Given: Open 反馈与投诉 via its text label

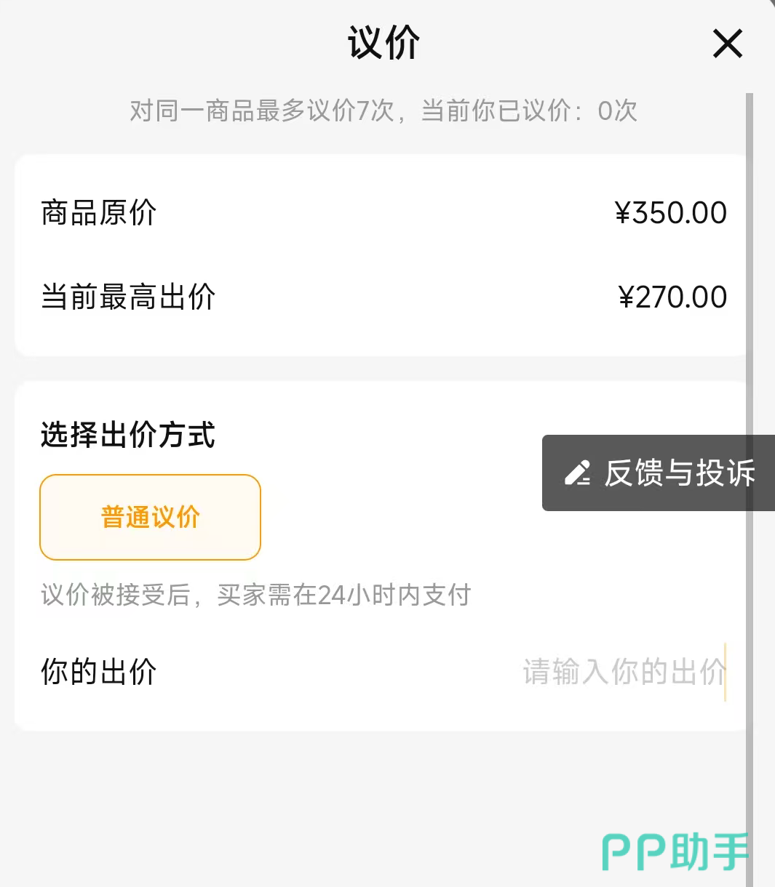Looking at the screenshot, I should point(680,473).
